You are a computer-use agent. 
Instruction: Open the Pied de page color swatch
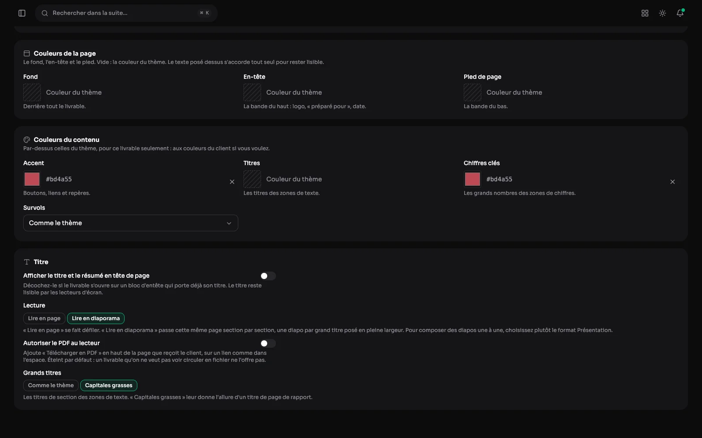[x=473, y=92]
